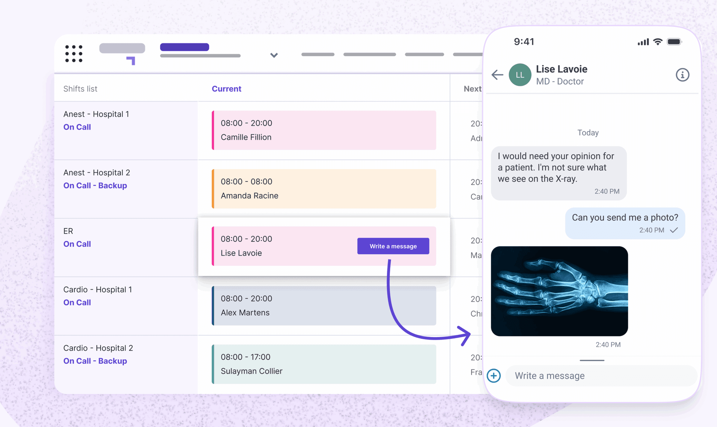The height and width of the screenshot is (427, 717).
Task: Expand the header dropdown chevron
Action: (274, 55)
